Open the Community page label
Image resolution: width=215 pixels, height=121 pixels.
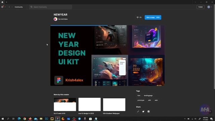[19, 7]
